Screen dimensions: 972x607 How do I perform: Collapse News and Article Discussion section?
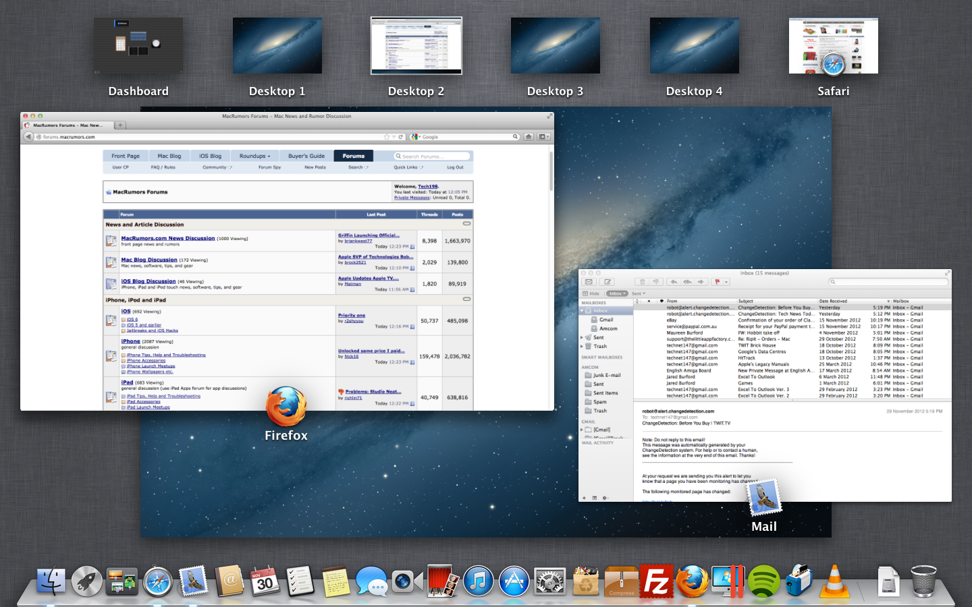click(x=466, y=224)
